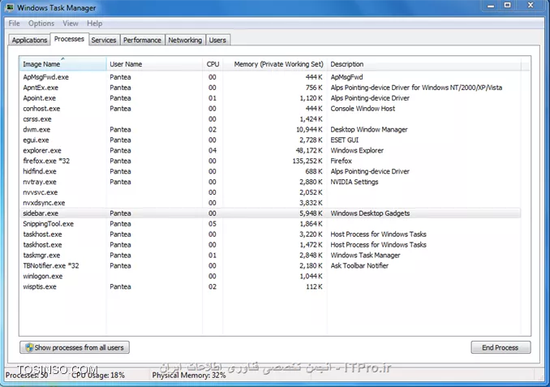
Task: Select the Processes tab
Action: pos(69,39)
